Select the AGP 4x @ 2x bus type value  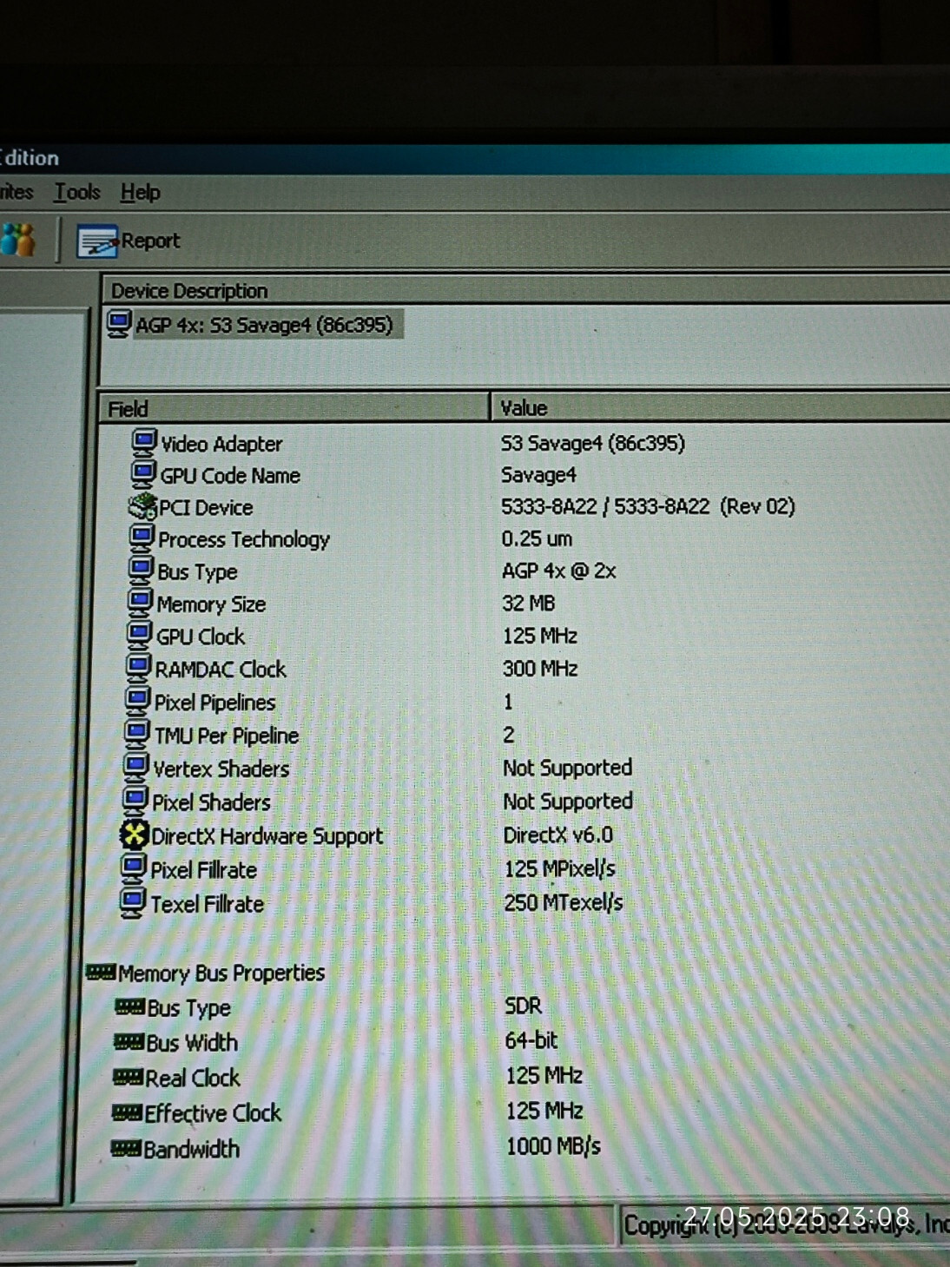(x=559, y=571)
